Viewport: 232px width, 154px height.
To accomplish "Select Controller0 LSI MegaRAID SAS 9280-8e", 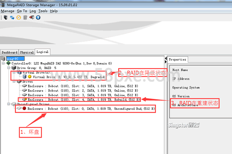I will 62,63.
